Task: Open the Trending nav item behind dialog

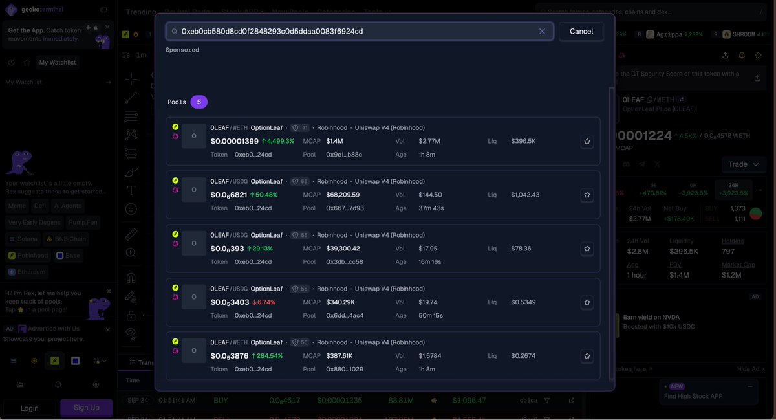Action: tap(140, 12)
